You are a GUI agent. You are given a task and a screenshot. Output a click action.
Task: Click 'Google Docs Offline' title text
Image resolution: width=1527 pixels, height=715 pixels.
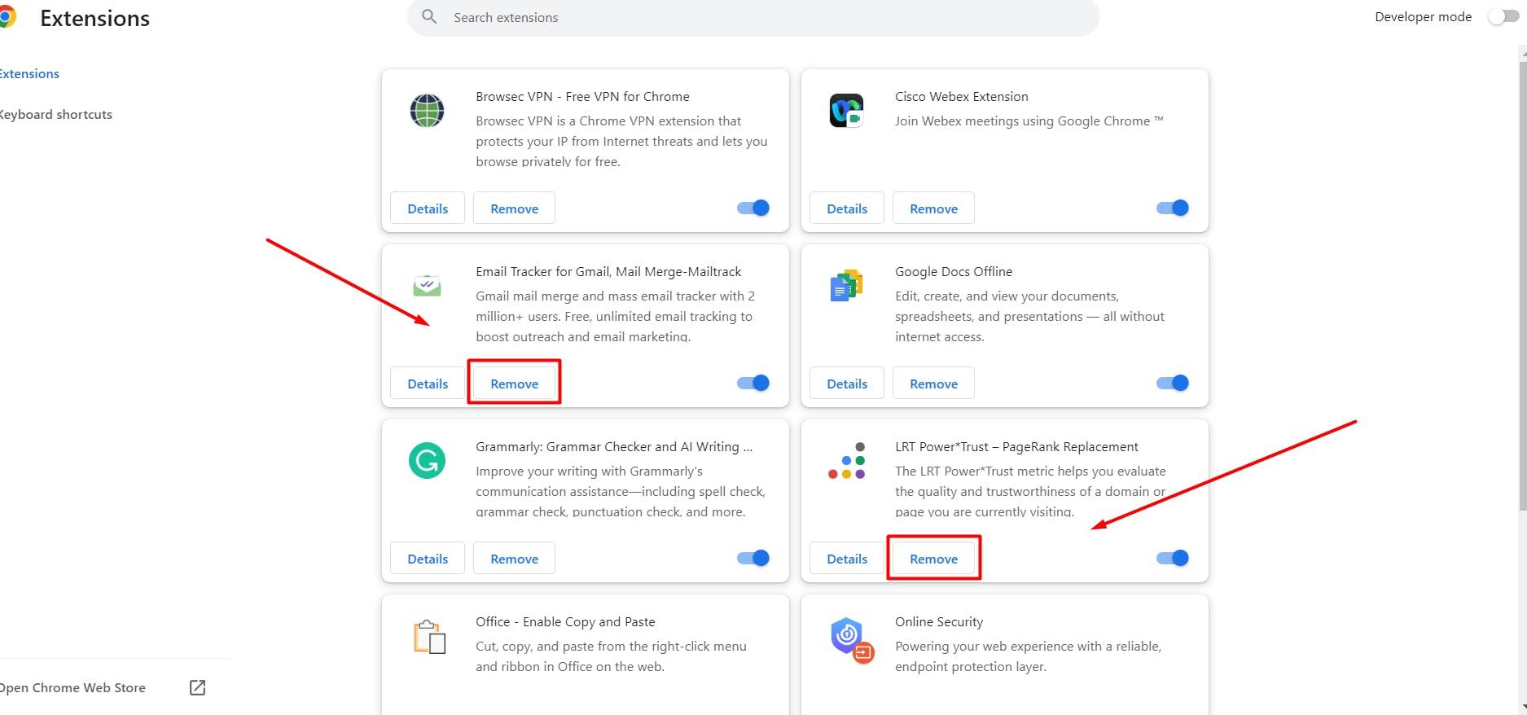click(x=954, y=271)
